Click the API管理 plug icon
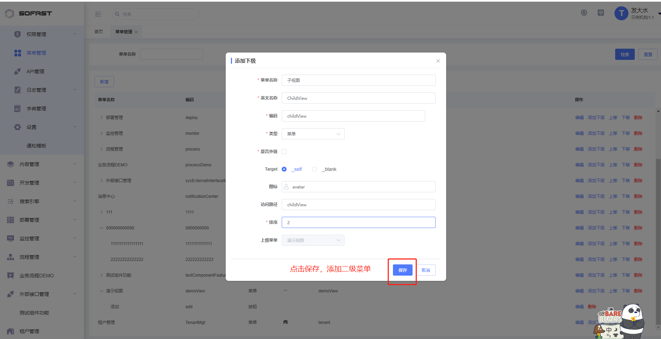 pos(17,71)
